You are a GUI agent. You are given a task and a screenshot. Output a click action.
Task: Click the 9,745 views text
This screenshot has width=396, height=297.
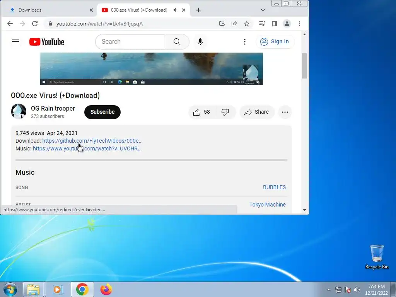29,133
